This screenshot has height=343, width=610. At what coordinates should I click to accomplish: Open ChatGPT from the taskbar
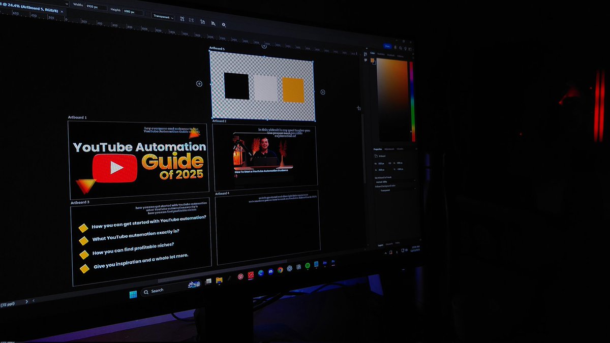pyautogui.click(x=289, y=268)
